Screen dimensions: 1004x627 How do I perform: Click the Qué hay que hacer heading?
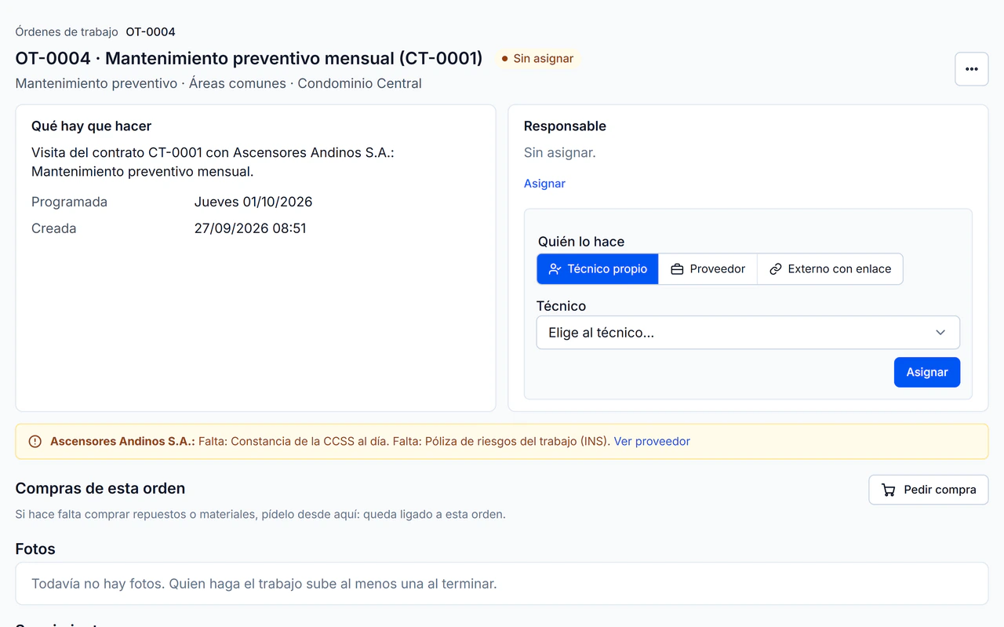(x=91, y=126)
